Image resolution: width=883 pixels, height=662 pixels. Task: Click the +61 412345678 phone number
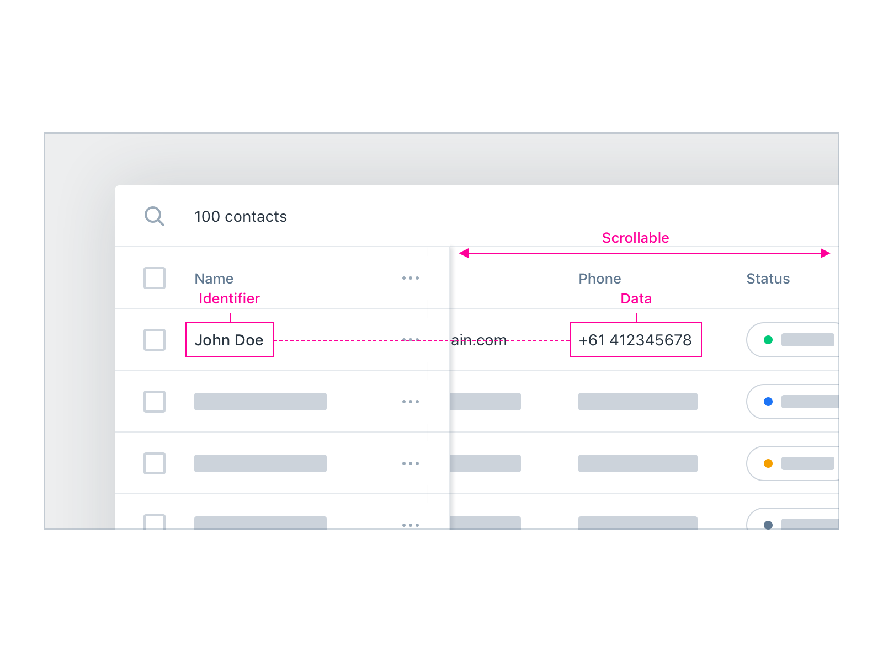click(x=635, y=340)
